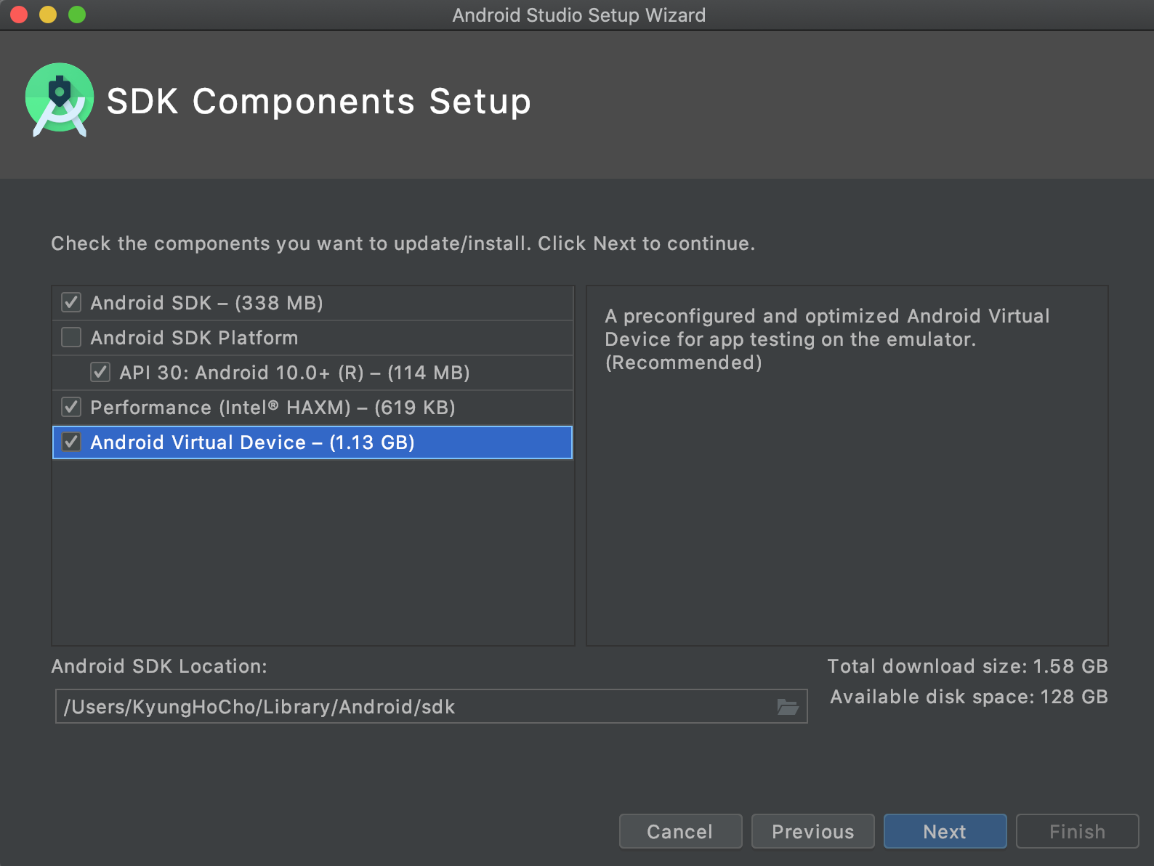This screenshot has height=866, width=1154.
Task: Click the Android Studio logo icon
Action: (x=60, y=100)
